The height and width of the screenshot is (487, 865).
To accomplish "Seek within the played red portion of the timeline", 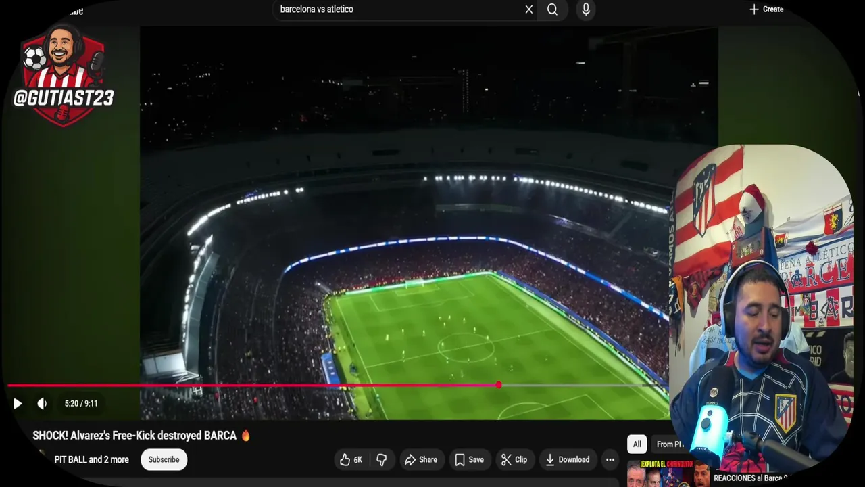I will coord(253,385).
